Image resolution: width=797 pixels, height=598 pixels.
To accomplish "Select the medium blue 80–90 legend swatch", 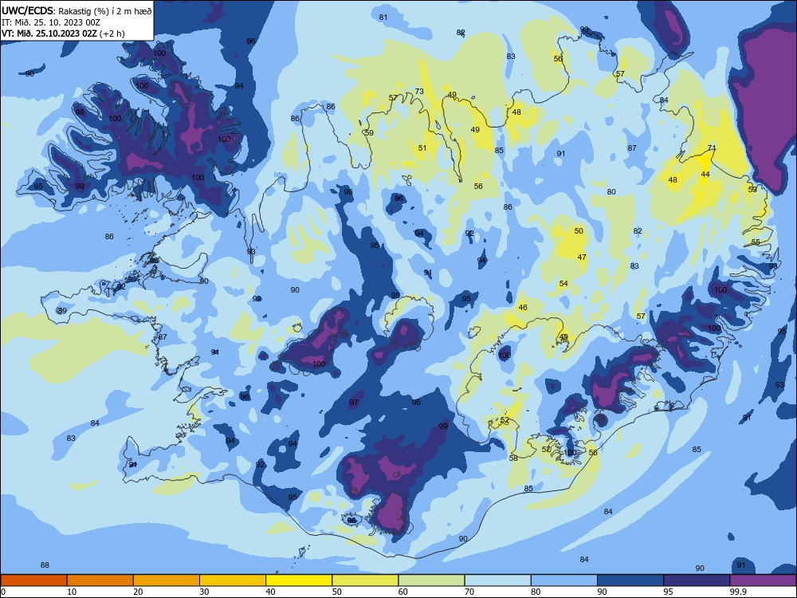I will click(x=564, y=580).
